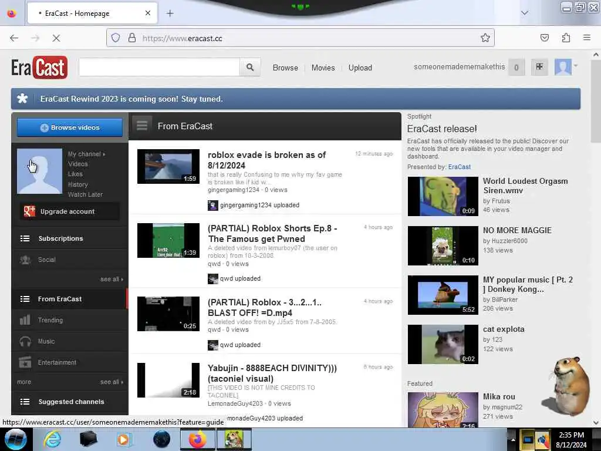Click the NO MORE MAGGIE thumbnail

click(x=443, y=245)
